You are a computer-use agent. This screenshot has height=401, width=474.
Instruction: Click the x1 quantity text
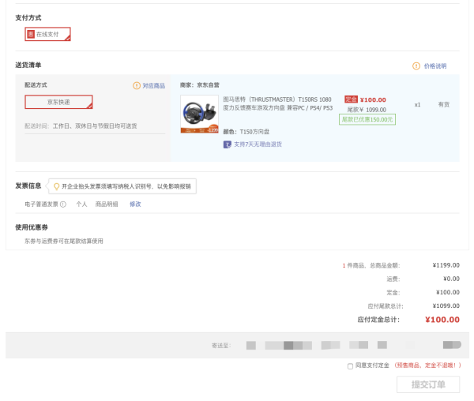click(417, 105)
